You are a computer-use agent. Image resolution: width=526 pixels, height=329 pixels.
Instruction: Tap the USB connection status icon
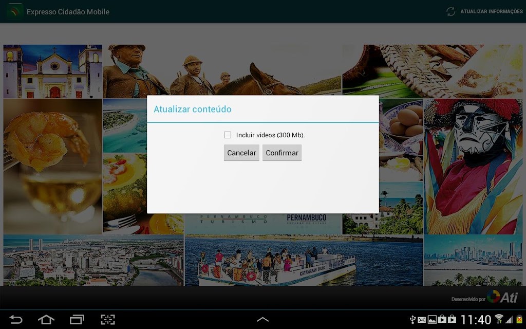[x=413, y=319]
